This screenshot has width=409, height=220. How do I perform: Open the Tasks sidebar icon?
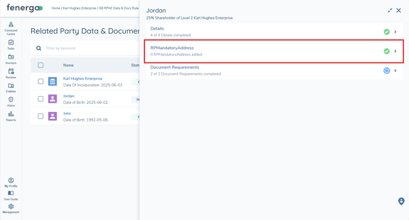11,44
